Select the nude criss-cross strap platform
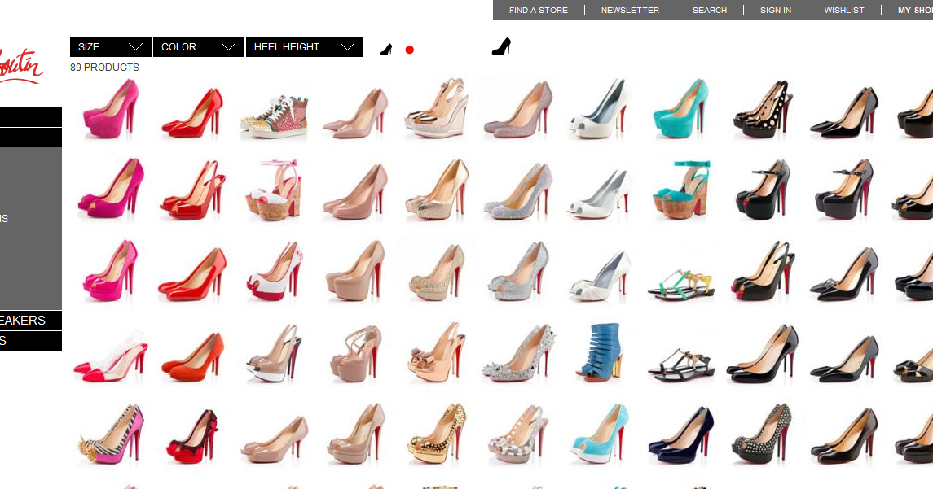The width and height of the screenshot is (933, 489). 357,354
